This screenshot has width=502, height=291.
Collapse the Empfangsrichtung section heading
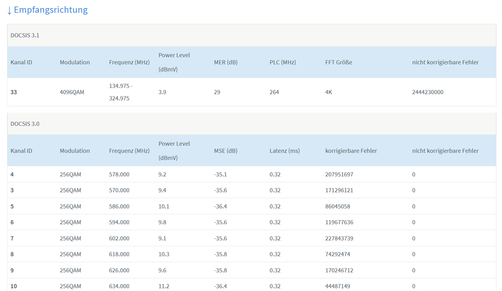tap(51, 10)
